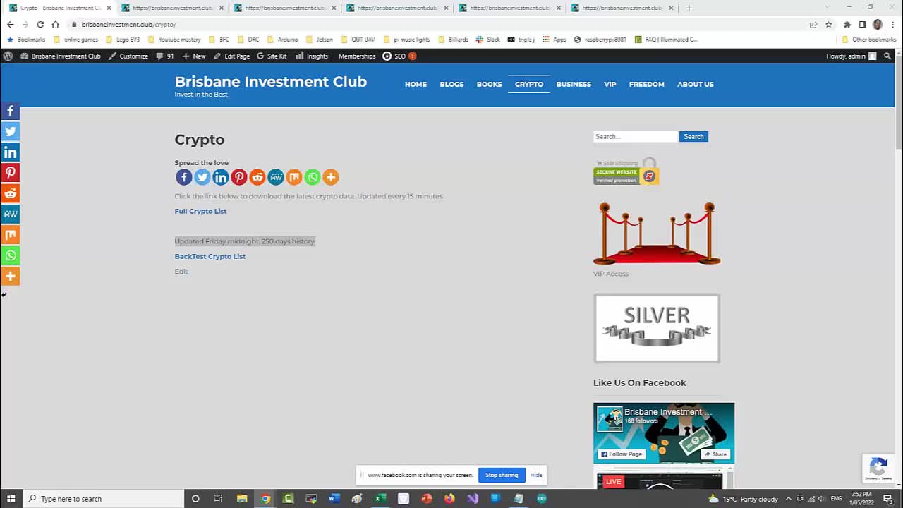The width and height of the screenshot is (903, 508).
Task: Open the FREEDOM menu item
Action: pos(647,84)
